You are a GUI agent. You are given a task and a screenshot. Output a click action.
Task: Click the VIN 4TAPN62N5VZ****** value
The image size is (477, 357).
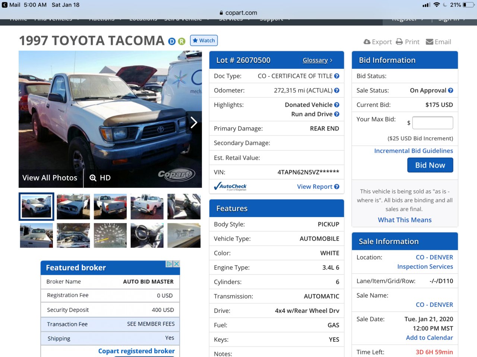[x=308, y=172]
